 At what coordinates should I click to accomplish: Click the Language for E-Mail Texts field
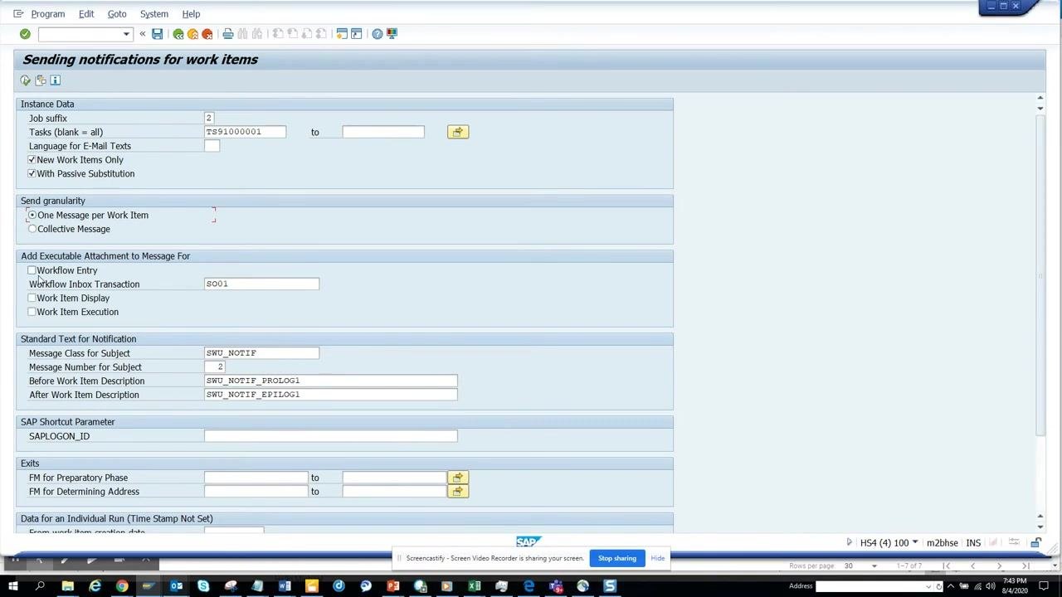(x=212, y=146)
